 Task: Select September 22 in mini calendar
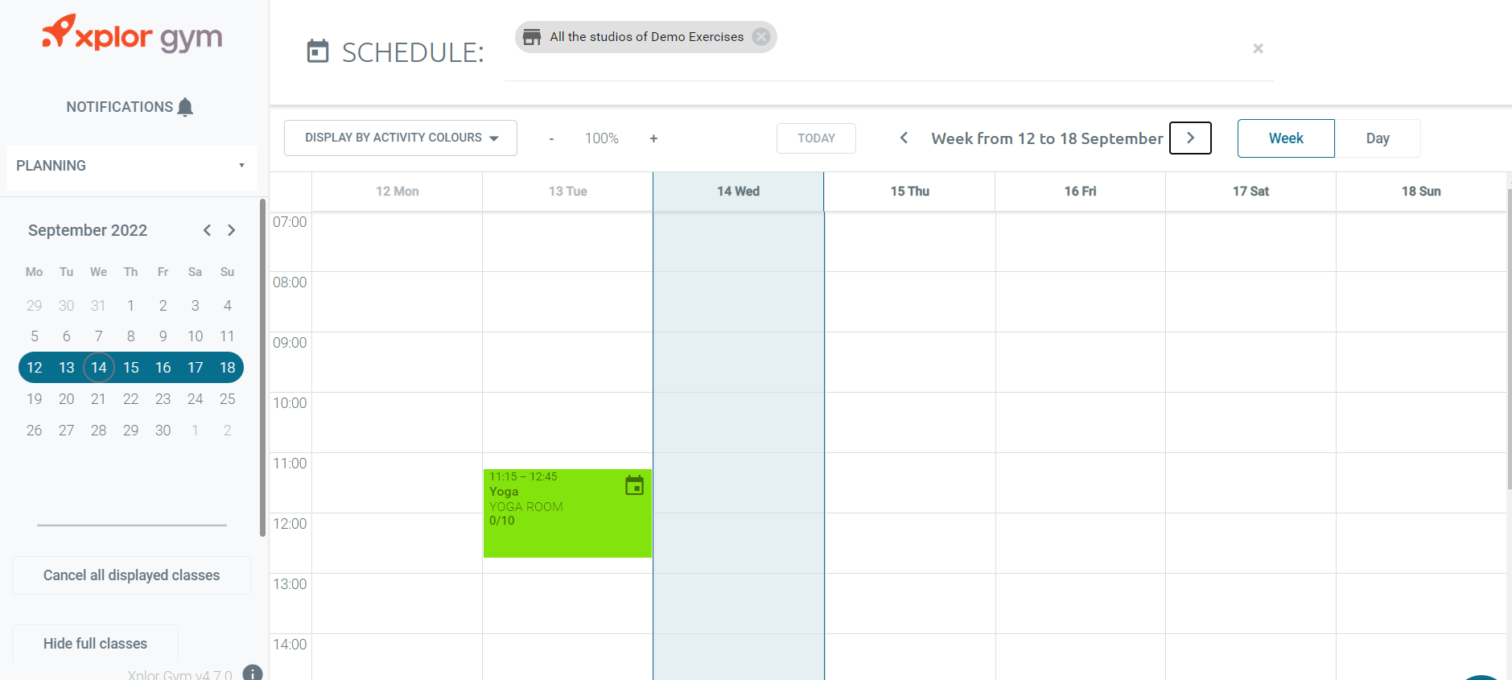coord(130,399)
